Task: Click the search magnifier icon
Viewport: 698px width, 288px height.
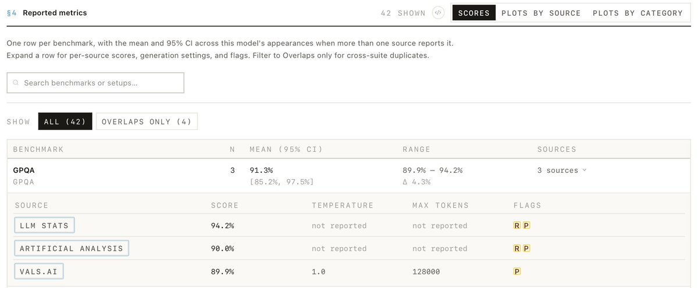Action: pos(16,83)
